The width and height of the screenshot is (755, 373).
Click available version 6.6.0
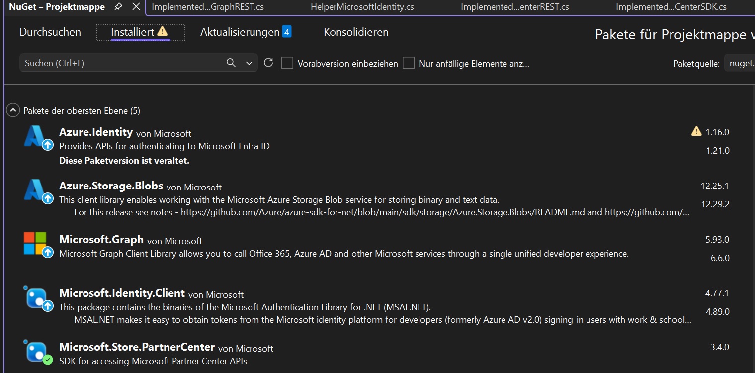click(x=720, y=258)
